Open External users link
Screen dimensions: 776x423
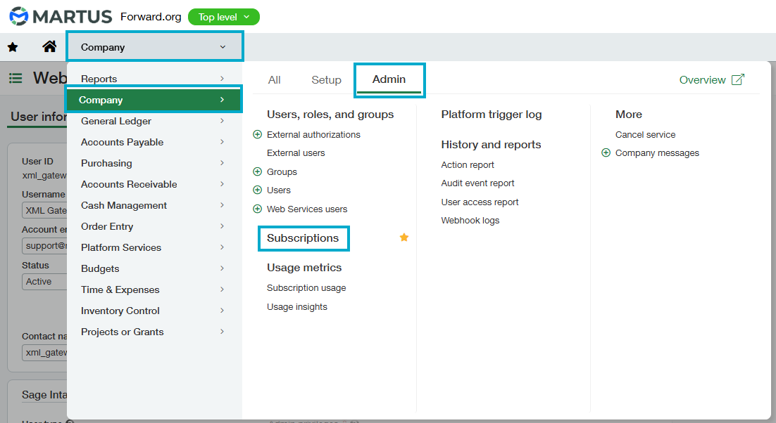(x=296, y=153)
